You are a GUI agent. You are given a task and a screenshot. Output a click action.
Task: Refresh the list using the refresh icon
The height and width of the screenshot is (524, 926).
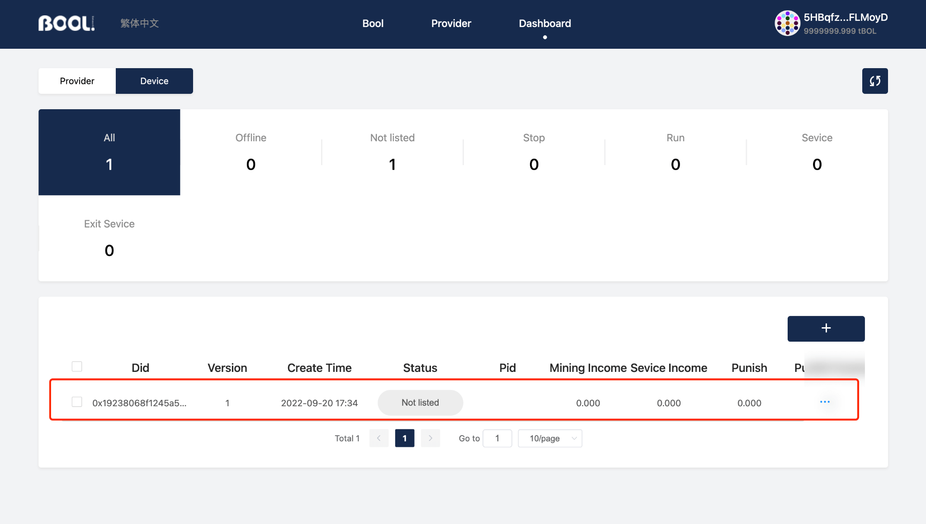coord(875,81)
